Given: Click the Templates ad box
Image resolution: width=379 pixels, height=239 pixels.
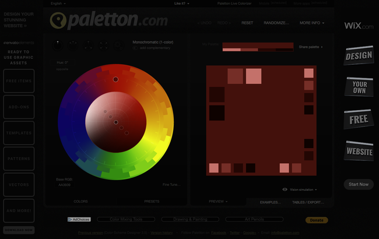Looking at the screenshot, I should coord(19,133).
